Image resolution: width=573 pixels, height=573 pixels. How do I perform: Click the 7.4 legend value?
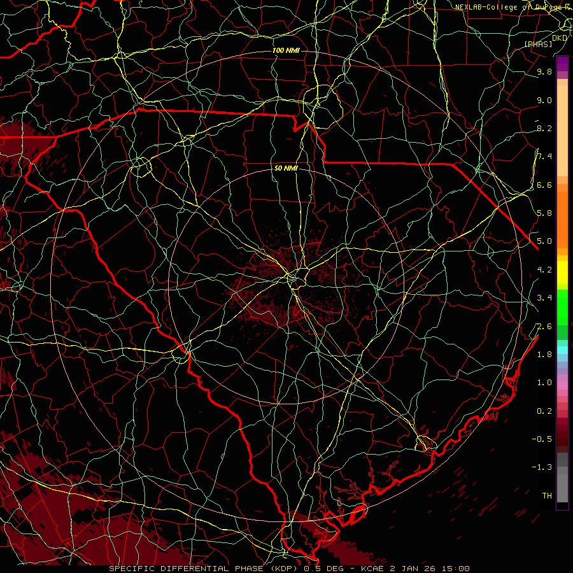(544, 157)
